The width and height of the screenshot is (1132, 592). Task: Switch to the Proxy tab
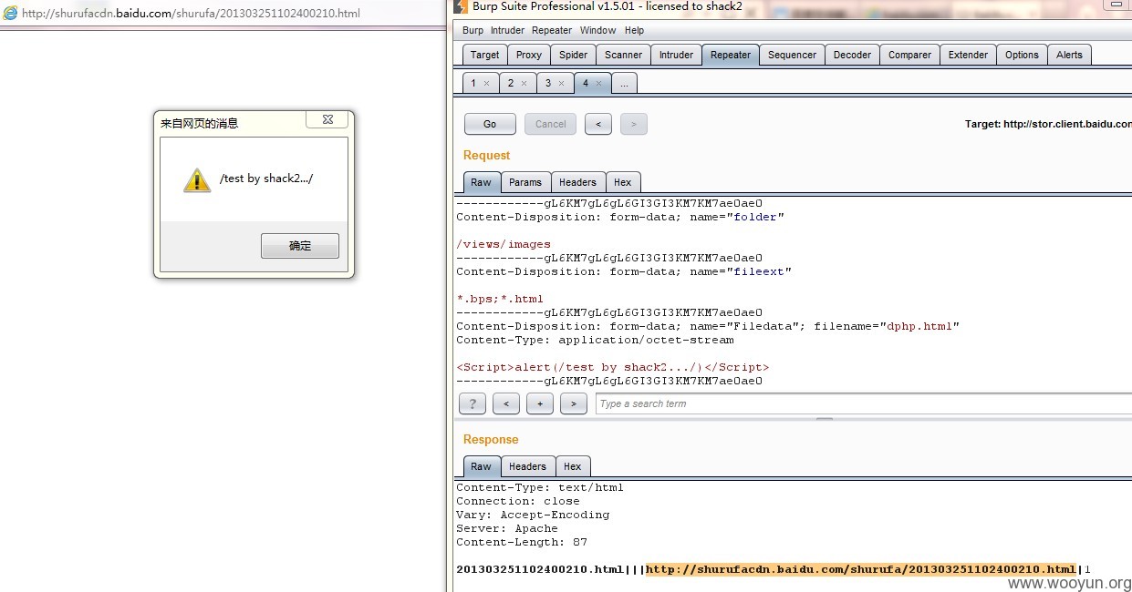529,55
